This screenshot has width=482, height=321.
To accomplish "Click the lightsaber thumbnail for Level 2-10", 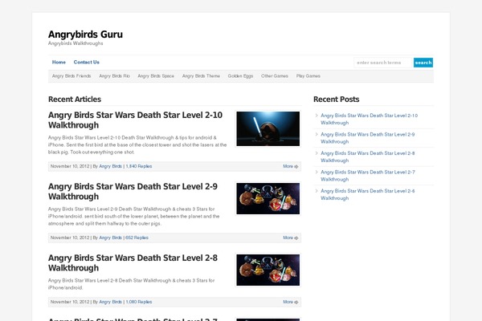I will tap(268, 128).
